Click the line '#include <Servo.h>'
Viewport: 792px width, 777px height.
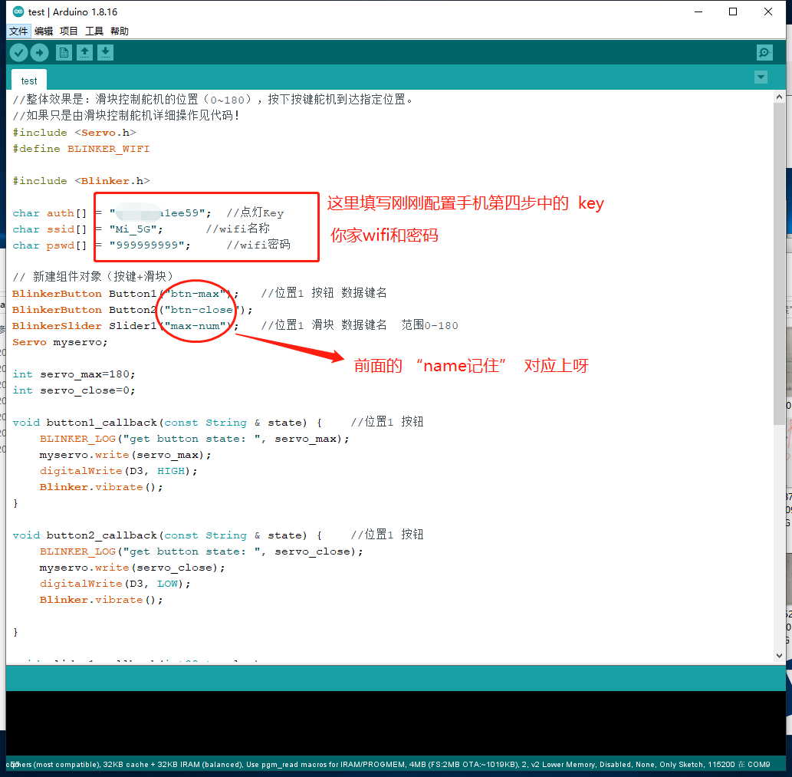click(x=74, y=133)
